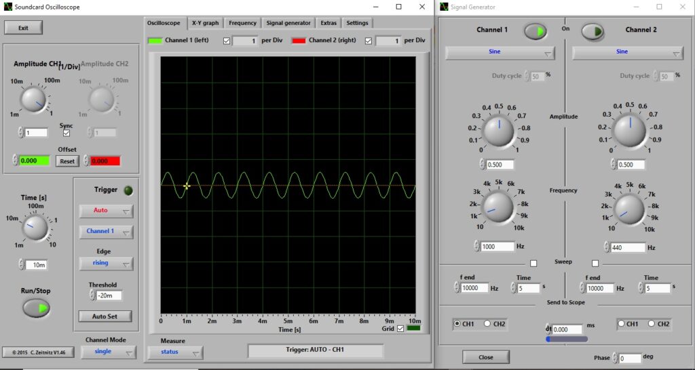Click the dt ms input field

coord(568,329)
